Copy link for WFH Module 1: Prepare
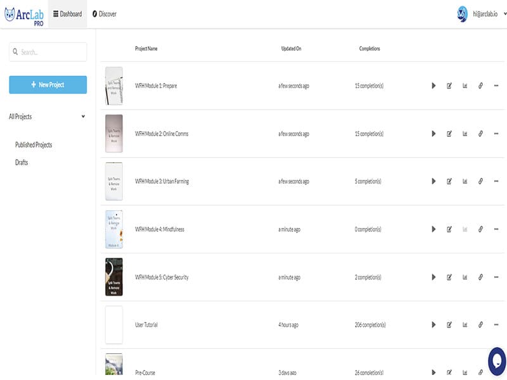This screenshot has height=380, width=507. [480, 85]
